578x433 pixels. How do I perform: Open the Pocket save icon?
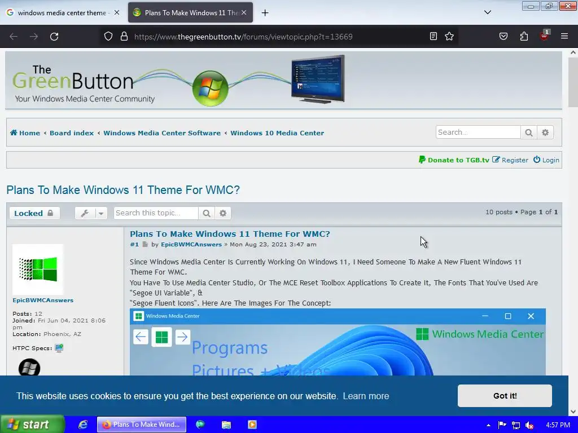click(503, 36)
